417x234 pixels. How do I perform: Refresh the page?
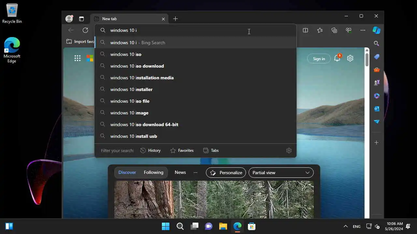tap(85, 30)
